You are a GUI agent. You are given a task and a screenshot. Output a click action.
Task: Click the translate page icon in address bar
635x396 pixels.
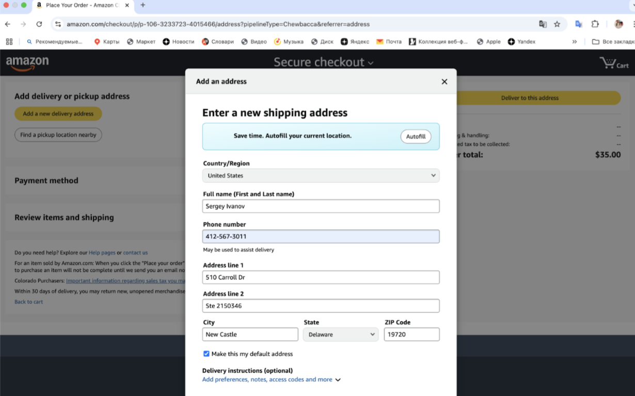[543, 24]
